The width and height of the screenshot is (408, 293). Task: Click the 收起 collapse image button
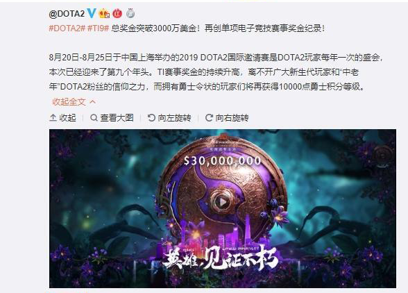[62, 118]
